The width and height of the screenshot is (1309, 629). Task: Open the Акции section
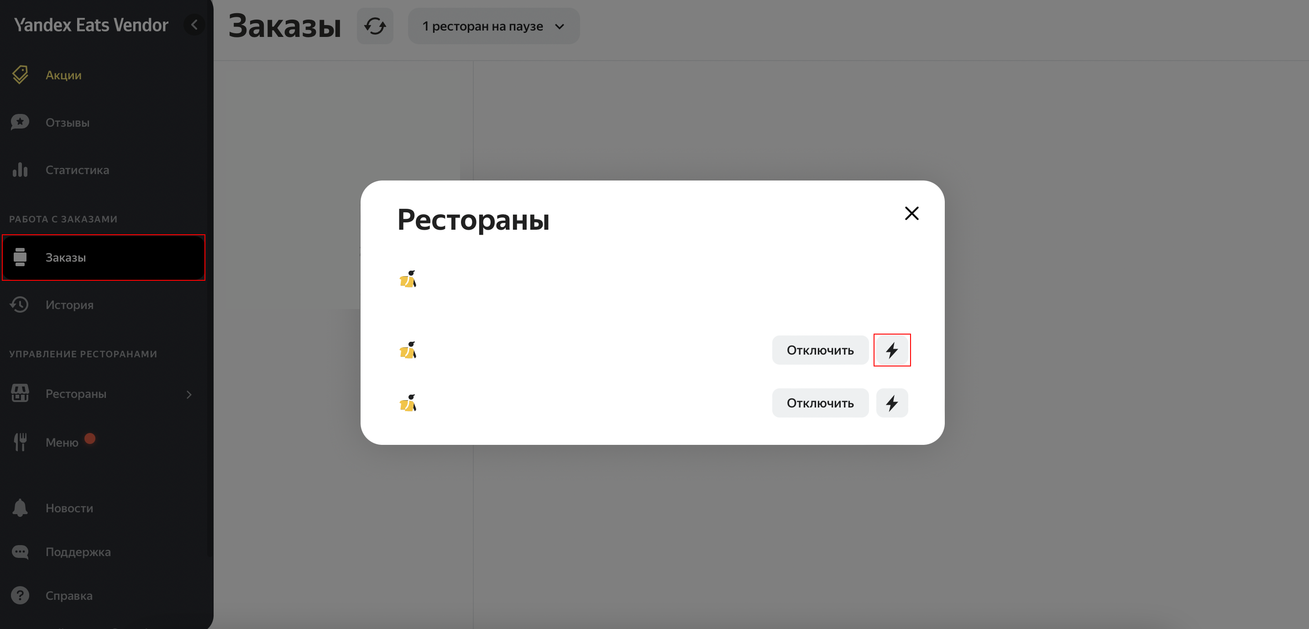63,75
